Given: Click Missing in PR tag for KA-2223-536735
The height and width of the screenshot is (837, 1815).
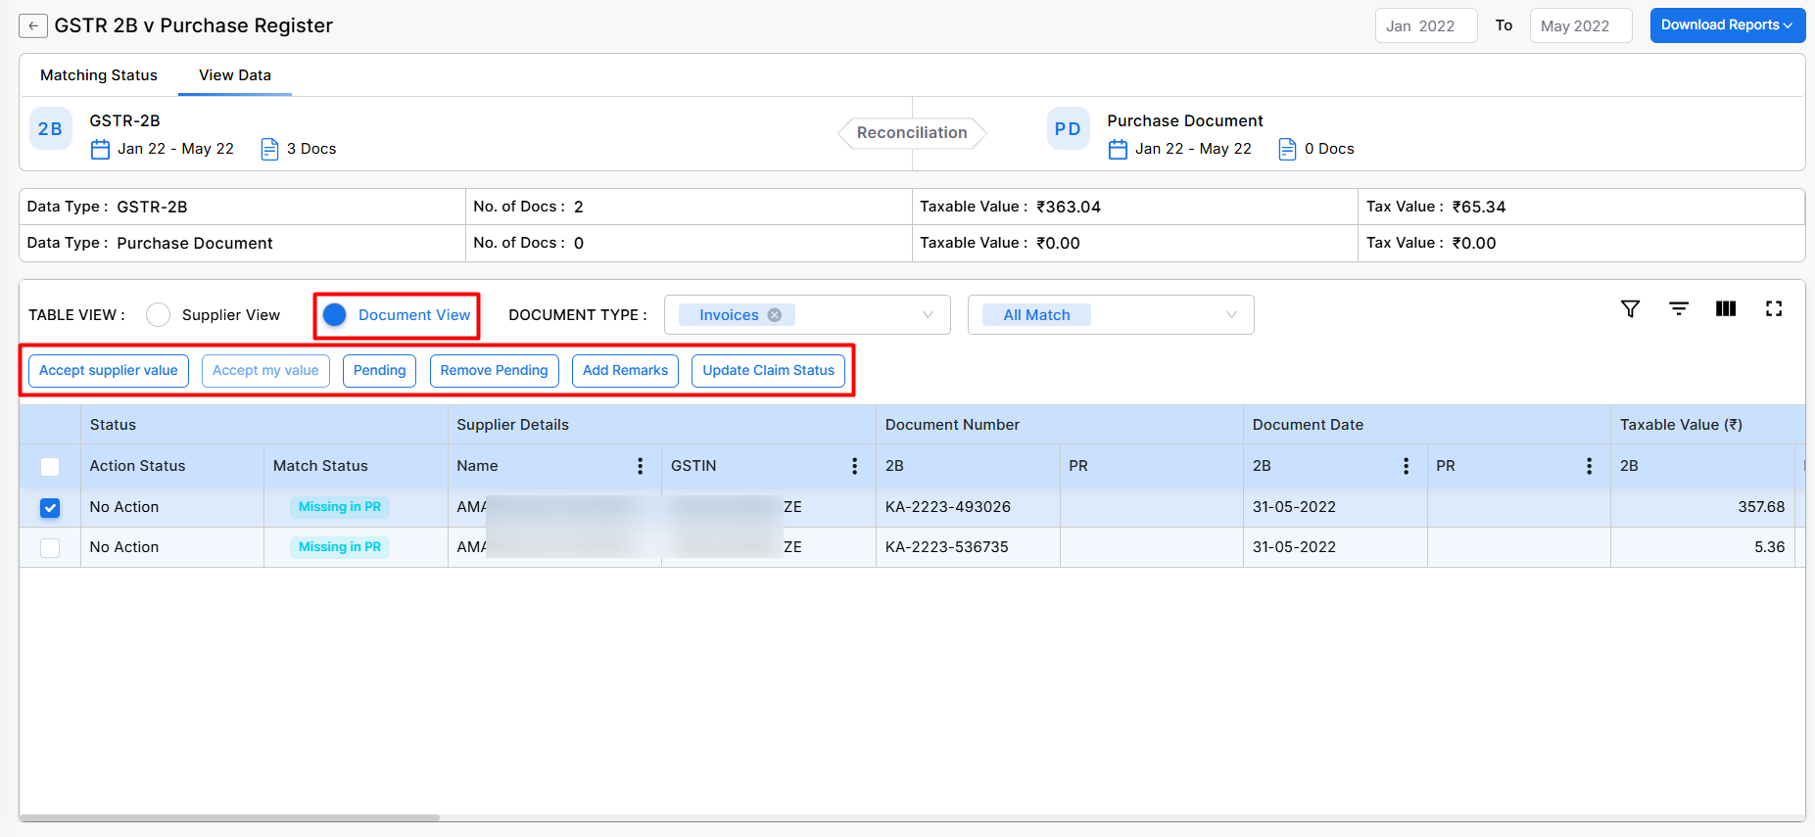Looking at the screenshot, I should 340,547.
